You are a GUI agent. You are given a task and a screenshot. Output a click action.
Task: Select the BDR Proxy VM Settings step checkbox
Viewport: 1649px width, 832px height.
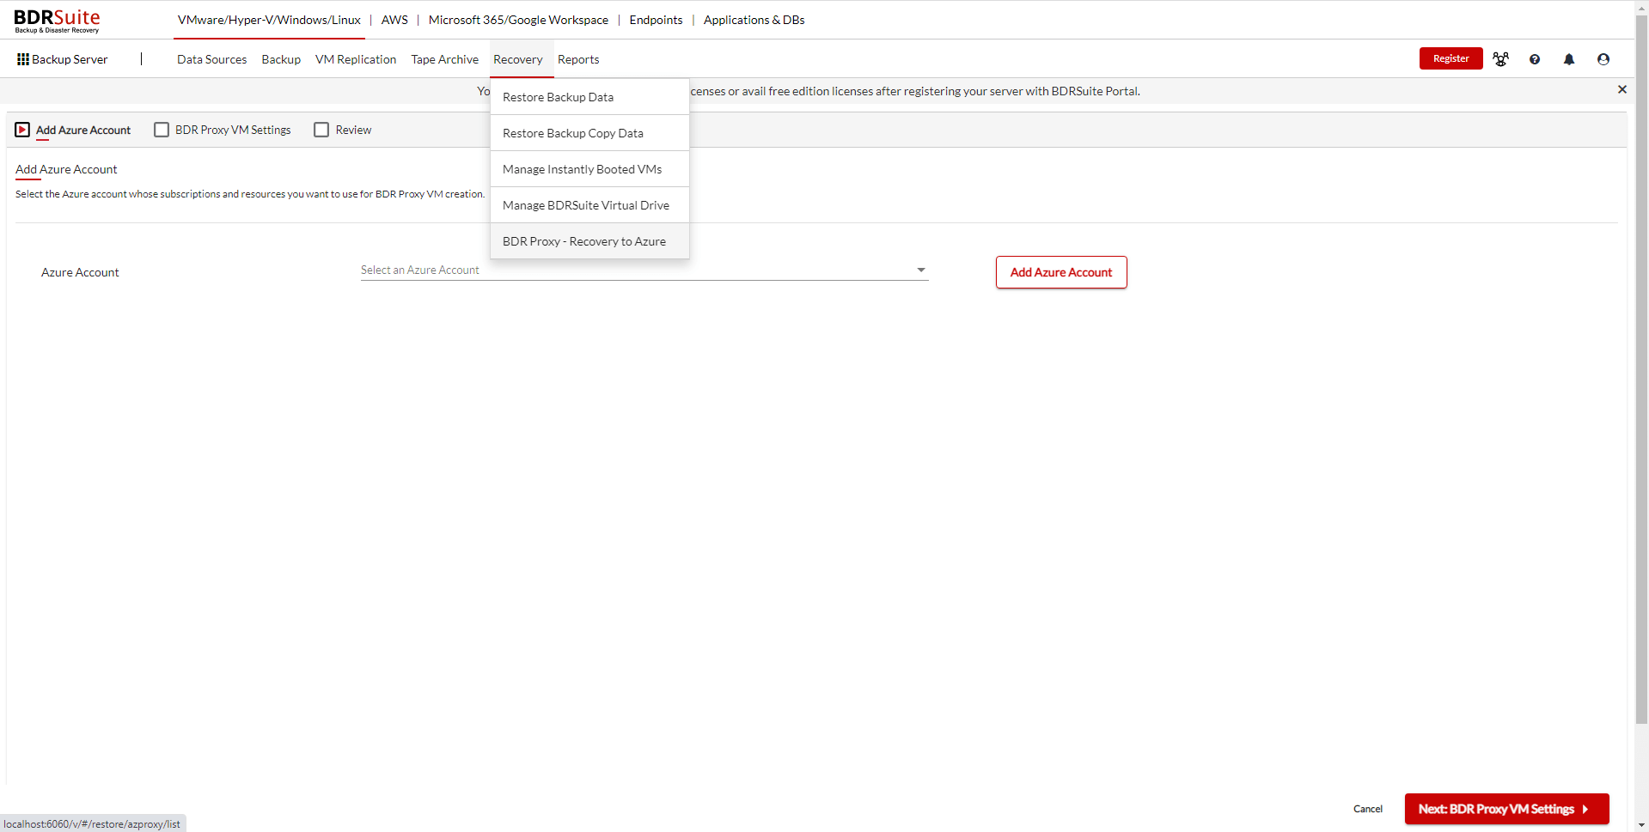pyautogui.click(x=162, y=130)
